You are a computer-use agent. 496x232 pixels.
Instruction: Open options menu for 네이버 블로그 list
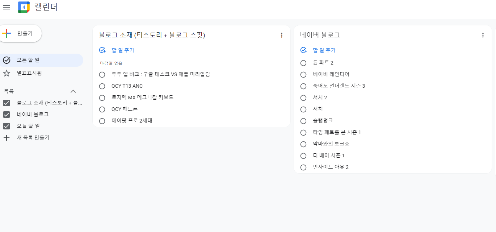click(483, 35)
